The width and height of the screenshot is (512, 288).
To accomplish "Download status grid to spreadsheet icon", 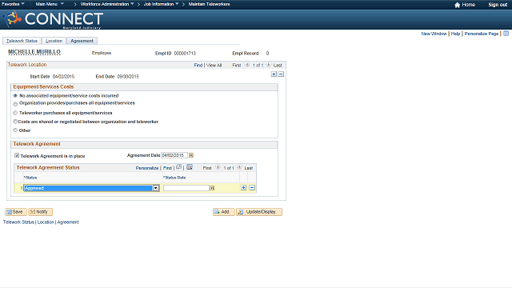I will pyautogui.click(x=190, y=167).
